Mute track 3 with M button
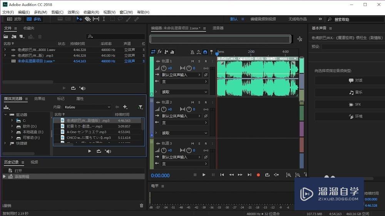Screen dimensions: 385x216 (x=192, y=143)
